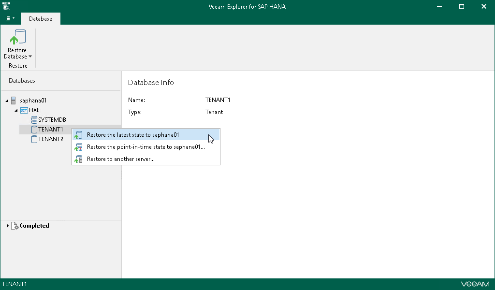
Task: Click the restore to another server icon
Action: click(x=79, y=159)
